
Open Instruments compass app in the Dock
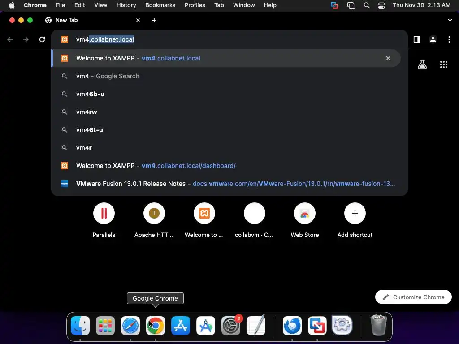205,325
